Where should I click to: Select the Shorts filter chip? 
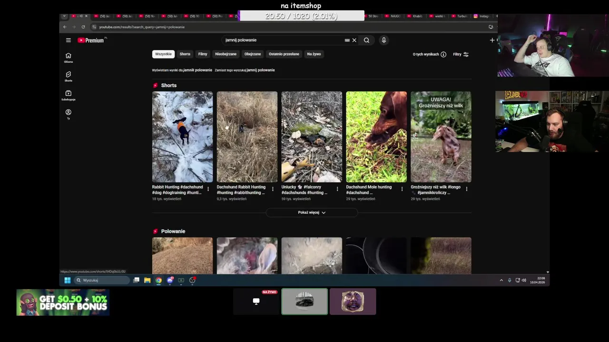(x=185, y=54)
